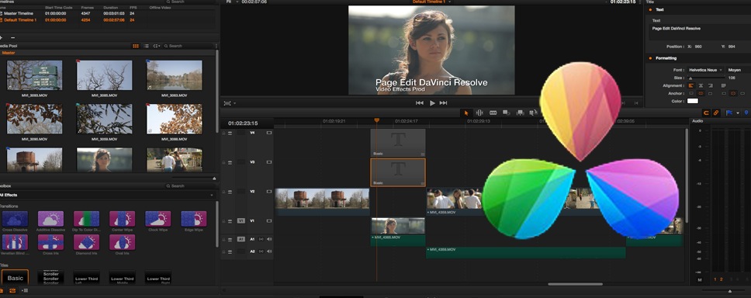Toggle the Text section enable dot
Viewport: 751px width, 298px height.
(650, 9)
